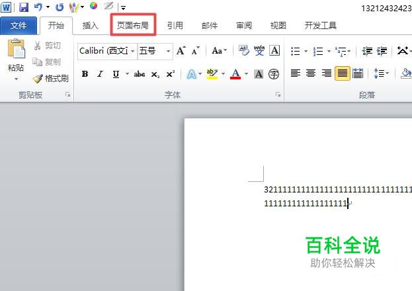Viewport: 412px width, 291px height.
Task: Click the Character Border A icon
Action: click(274, 50)
